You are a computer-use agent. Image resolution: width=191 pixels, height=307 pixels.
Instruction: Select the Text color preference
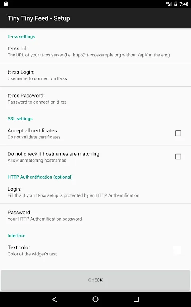tap(95, 250)
